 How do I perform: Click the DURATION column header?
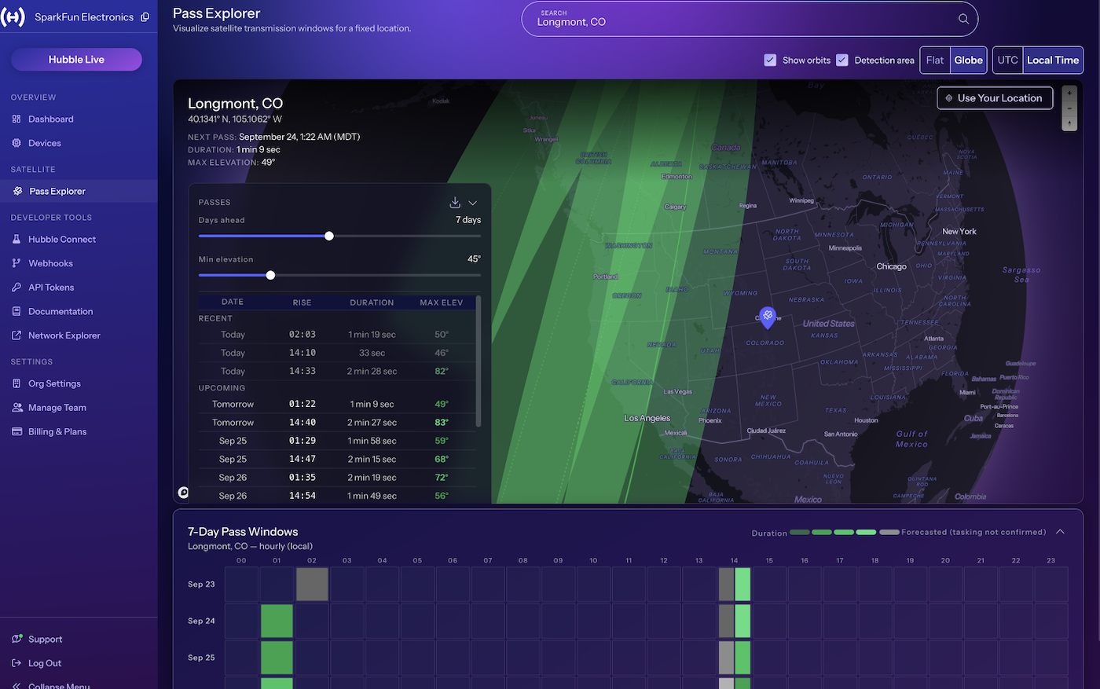372,302
